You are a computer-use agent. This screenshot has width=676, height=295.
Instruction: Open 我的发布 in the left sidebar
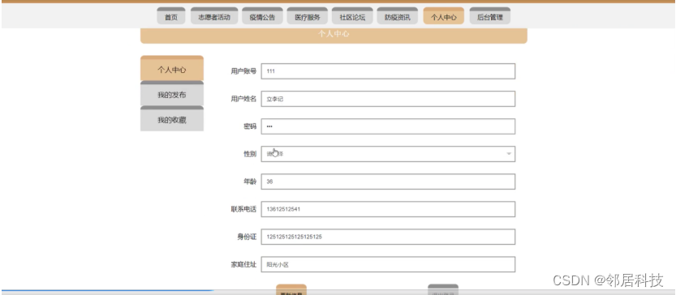pos(172,94)
